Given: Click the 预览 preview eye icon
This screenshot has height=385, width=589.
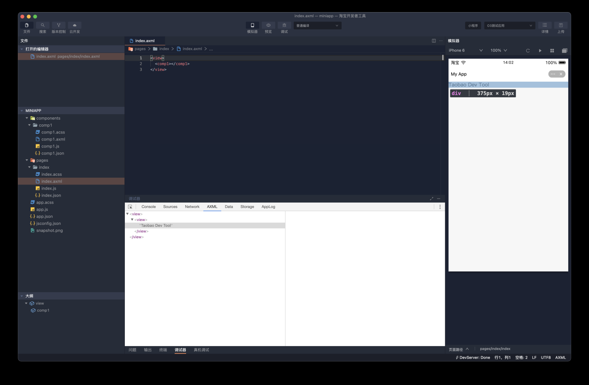Looking at the screenshot, I should (x=269, y=25).
